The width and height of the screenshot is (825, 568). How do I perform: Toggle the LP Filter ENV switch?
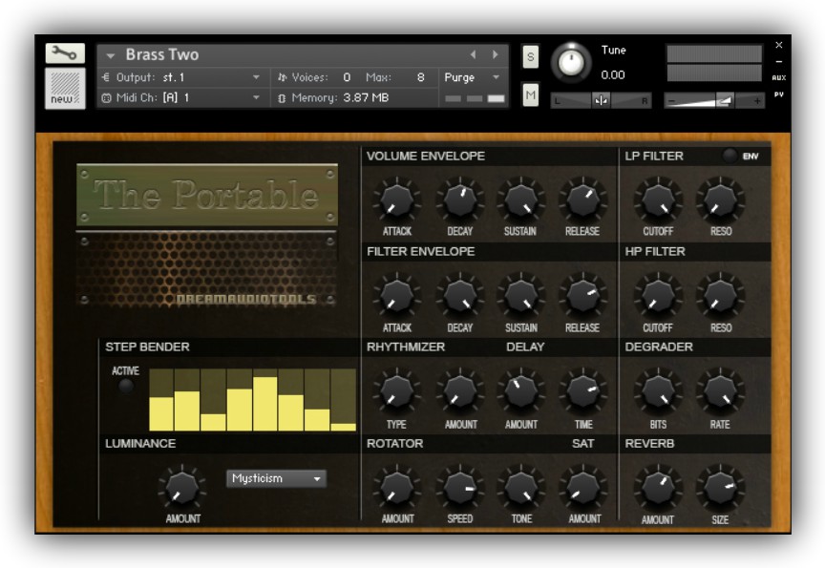[x=730, y=156]
